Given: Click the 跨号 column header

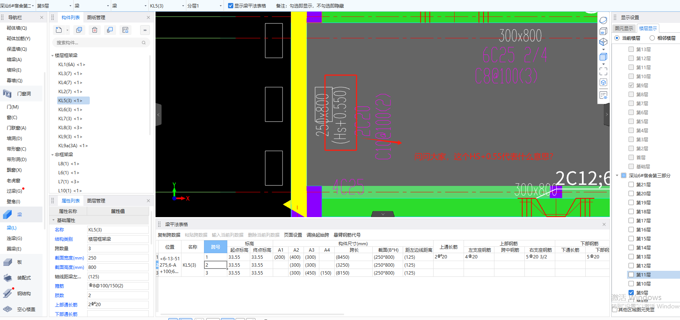Looking at the screenshot, I should point(216,247).
